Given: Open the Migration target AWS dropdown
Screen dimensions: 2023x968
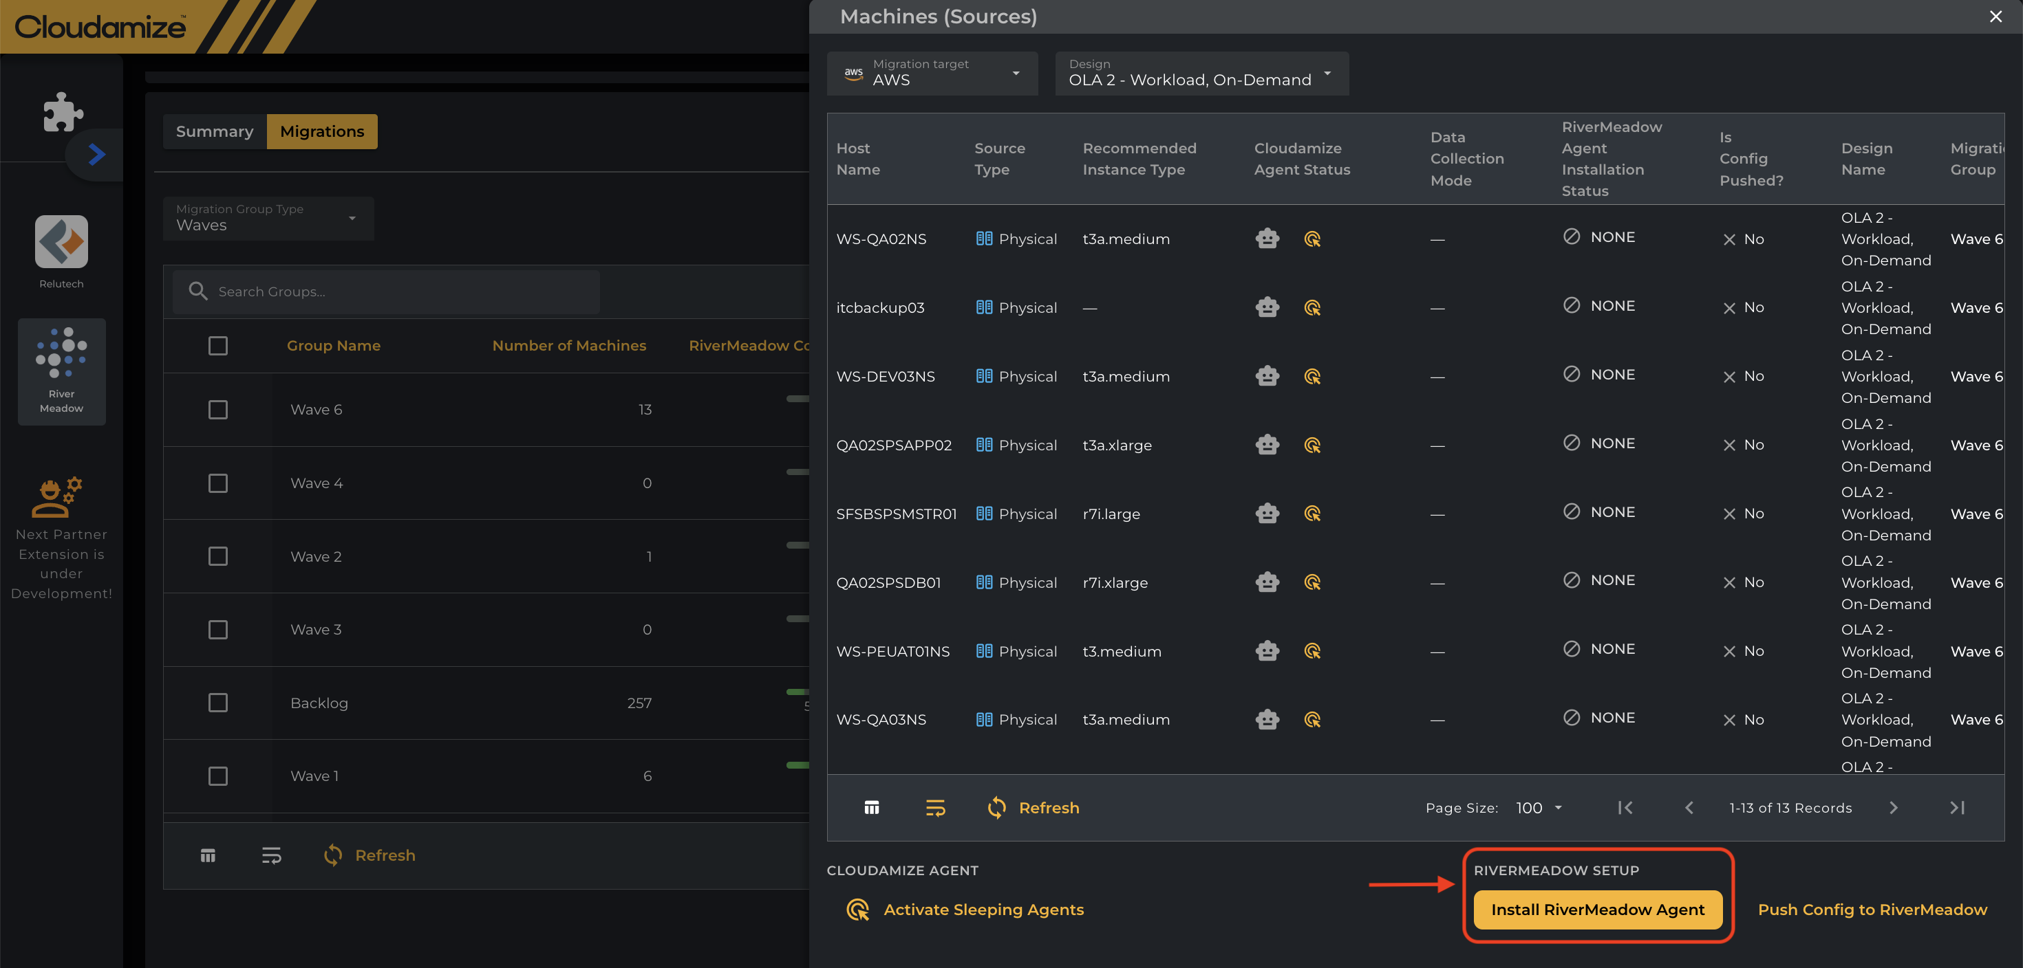Looking at the screenshot, I should click(x=932, y=73).
